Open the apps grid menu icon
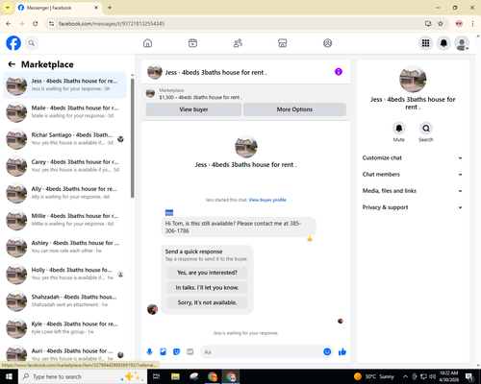This screenshot has width=481, height=384. click(425, 43)
